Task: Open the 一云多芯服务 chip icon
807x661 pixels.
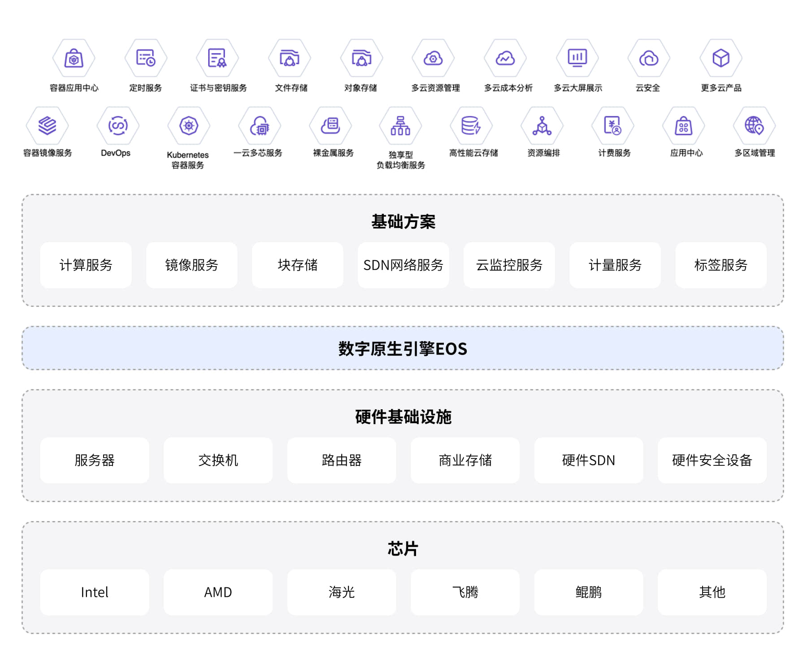Action: click(x=260, y=126)
